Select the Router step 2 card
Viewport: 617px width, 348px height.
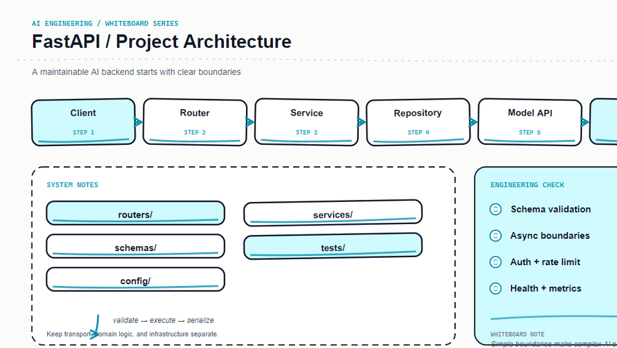pyautogui.click(x=195, y=123)
